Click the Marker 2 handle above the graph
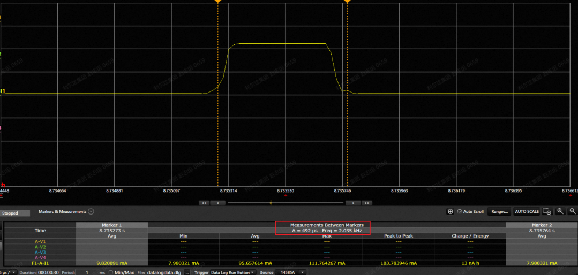Image resolution: width=578 pixels, height=275 pixels. (x=347, y=2)
